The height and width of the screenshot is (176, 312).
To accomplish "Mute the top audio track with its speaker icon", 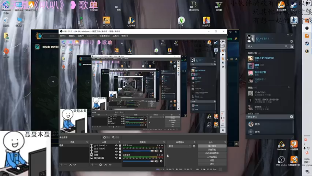I will tap(157, 151).
